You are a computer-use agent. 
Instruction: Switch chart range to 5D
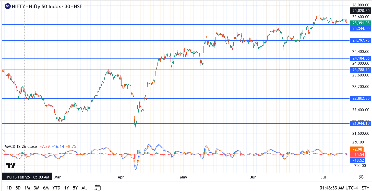coord(18,188)
